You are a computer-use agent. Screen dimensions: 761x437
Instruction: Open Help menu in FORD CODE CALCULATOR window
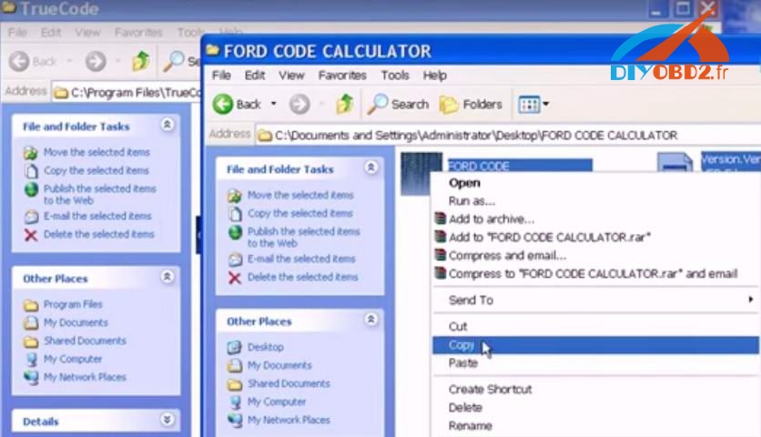[x=434, y=76]
